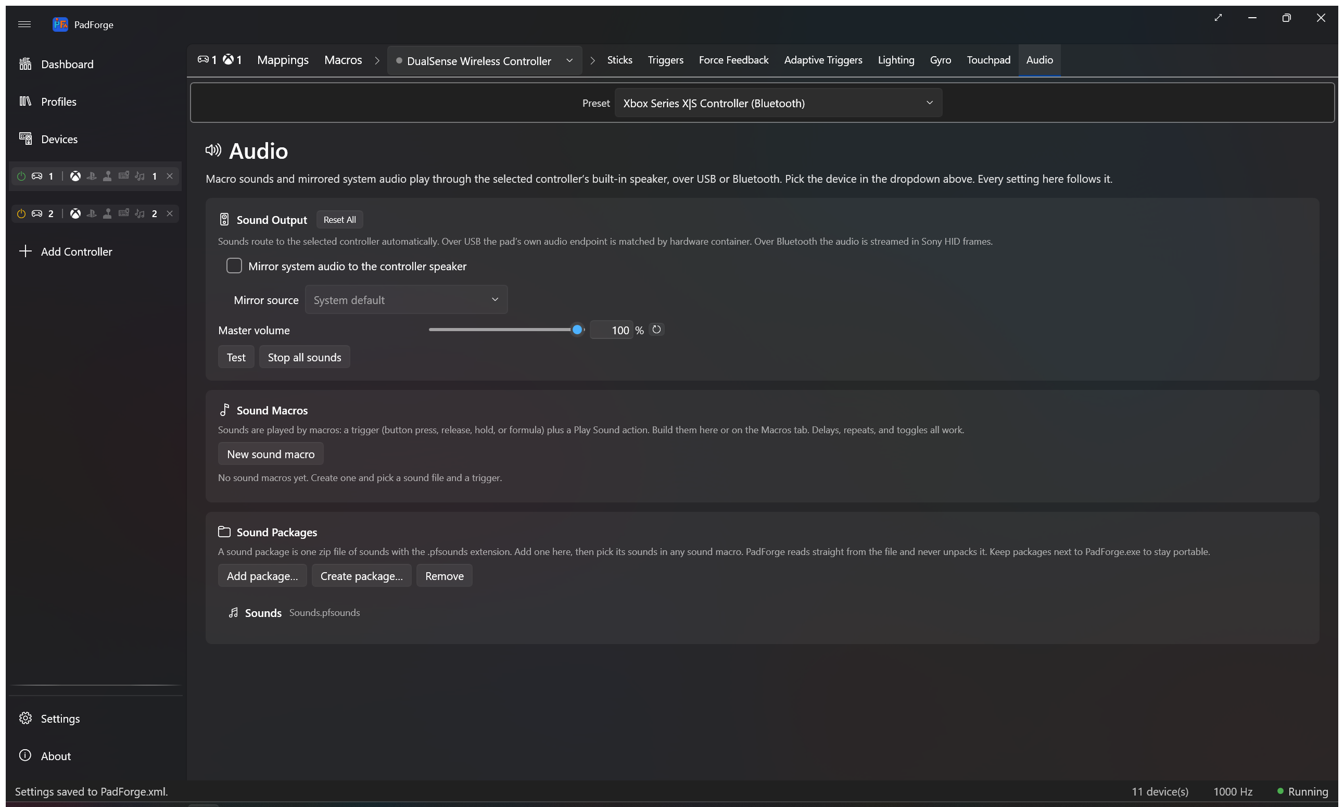Choose keyboard-mouse output type for controller 2

point(124,212)
